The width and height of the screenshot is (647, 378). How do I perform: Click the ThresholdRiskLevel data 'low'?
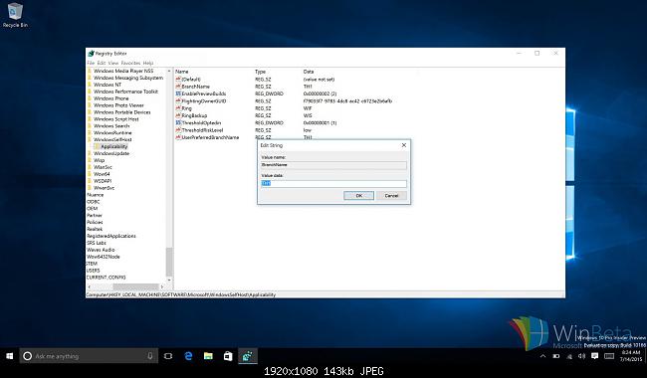click(x=308, y=130)
